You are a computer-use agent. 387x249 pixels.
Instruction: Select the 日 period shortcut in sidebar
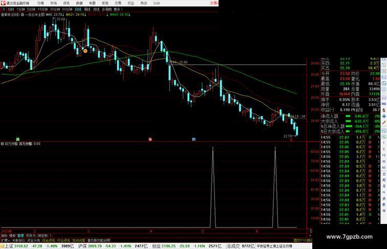pyautogui.click(x=384, y=174)
